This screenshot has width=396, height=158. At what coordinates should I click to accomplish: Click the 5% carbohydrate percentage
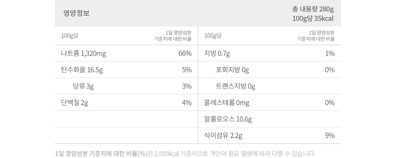(187, 70)
